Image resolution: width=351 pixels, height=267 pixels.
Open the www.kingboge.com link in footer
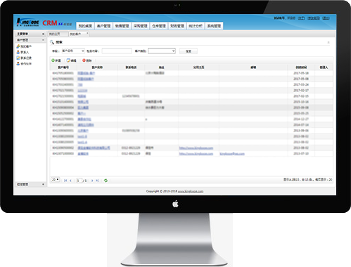point(191,191)
